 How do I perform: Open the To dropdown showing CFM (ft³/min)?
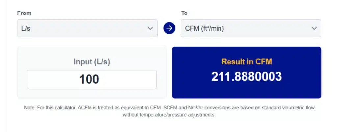tap(251, 28)
